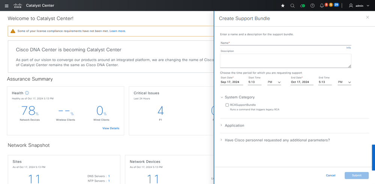Click the P1 critical issues count 4

(x=161, y=111)
